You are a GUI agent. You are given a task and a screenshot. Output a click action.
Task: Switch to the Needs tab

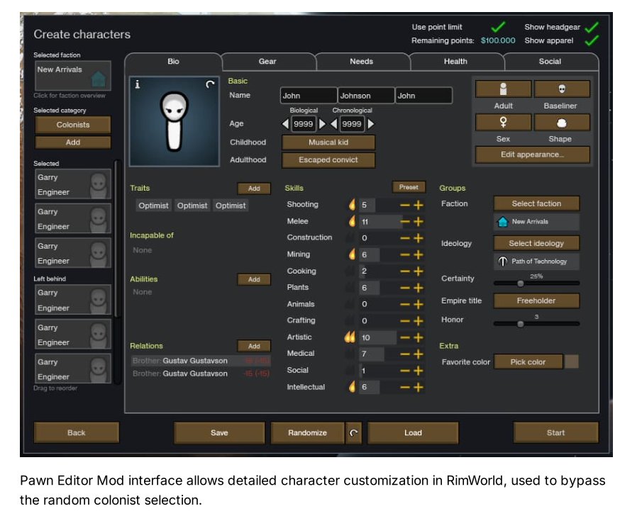(361, 62)
